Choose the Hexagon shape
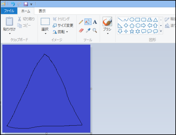The height and width of the screenshot is (135, 176). [x=138, y=26]
